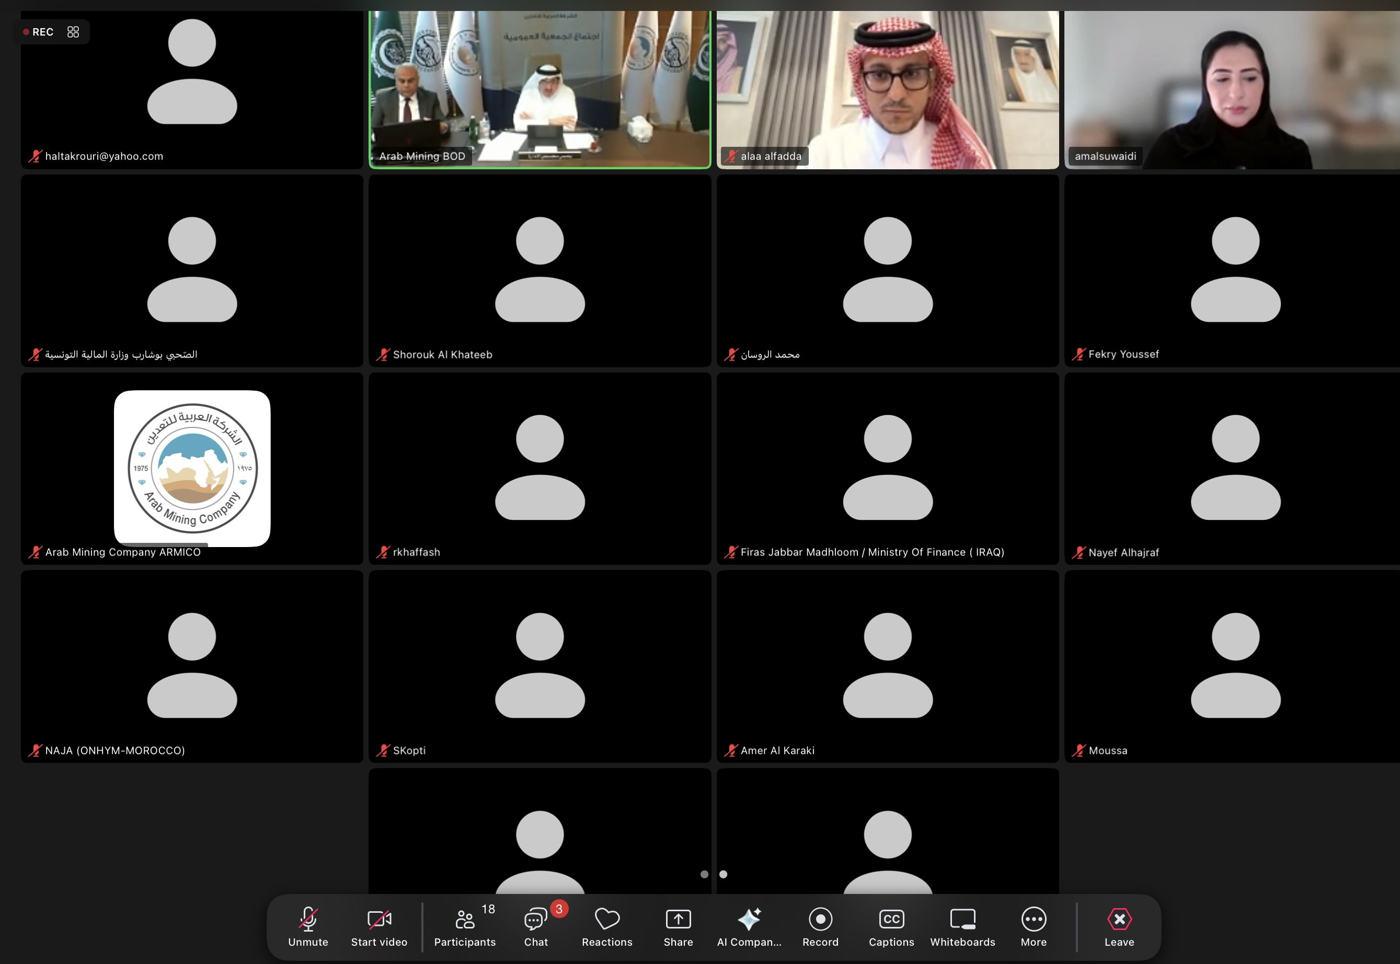Select the Arab Mining BOD video tile
The height and width of the screenshot is (964, 1400).
pyautogui.click(x=540, y=89)
